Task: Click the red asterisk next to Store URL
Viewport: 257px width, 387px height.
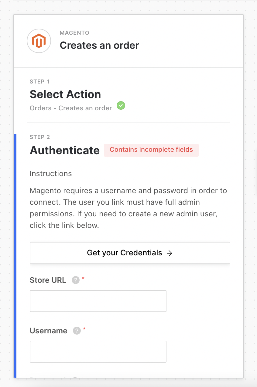Action: coord(83,279)
